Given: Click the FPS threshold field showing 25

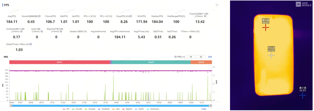Looking at the screenshot, I should tap(201, 57).
